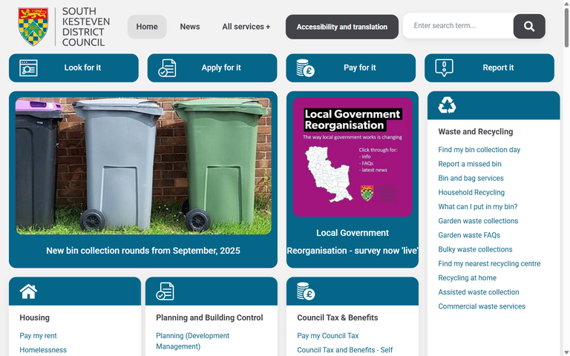
Task: Click the 'Look for it' search card icon
Action: (28, 68)
